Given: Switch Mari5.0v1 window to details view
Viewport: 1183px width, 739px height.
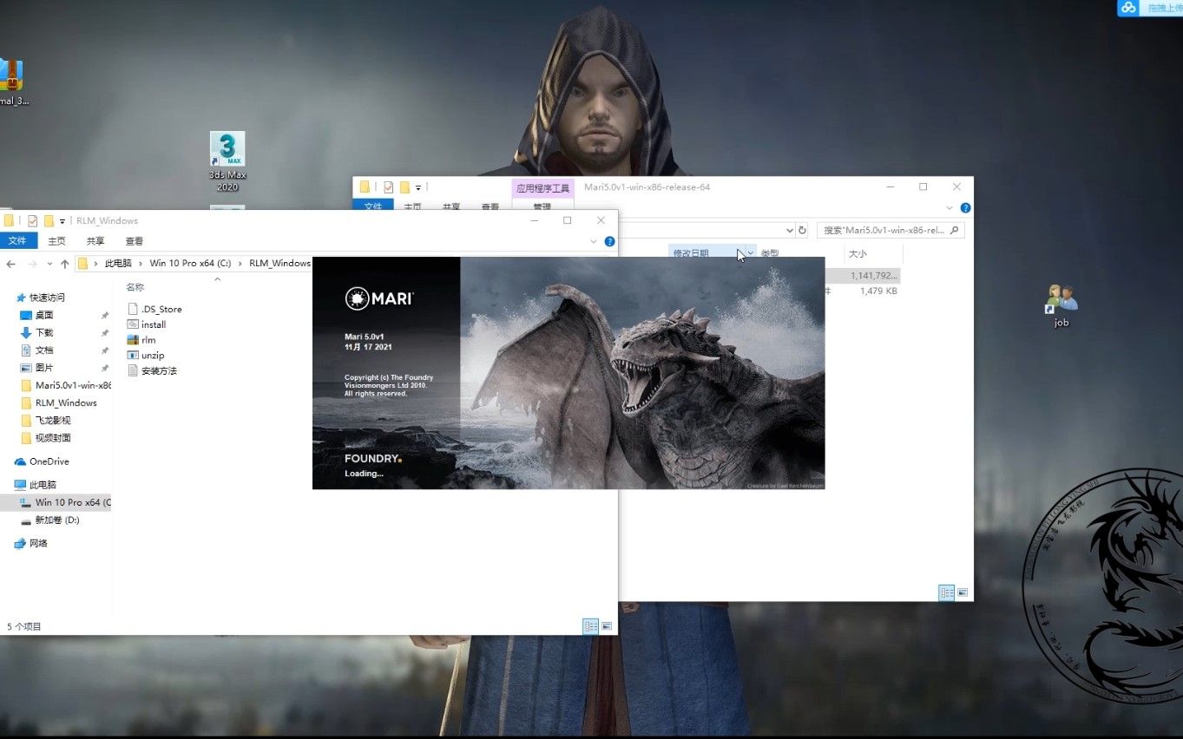Looking at the screenshot, I should (947, 592).
